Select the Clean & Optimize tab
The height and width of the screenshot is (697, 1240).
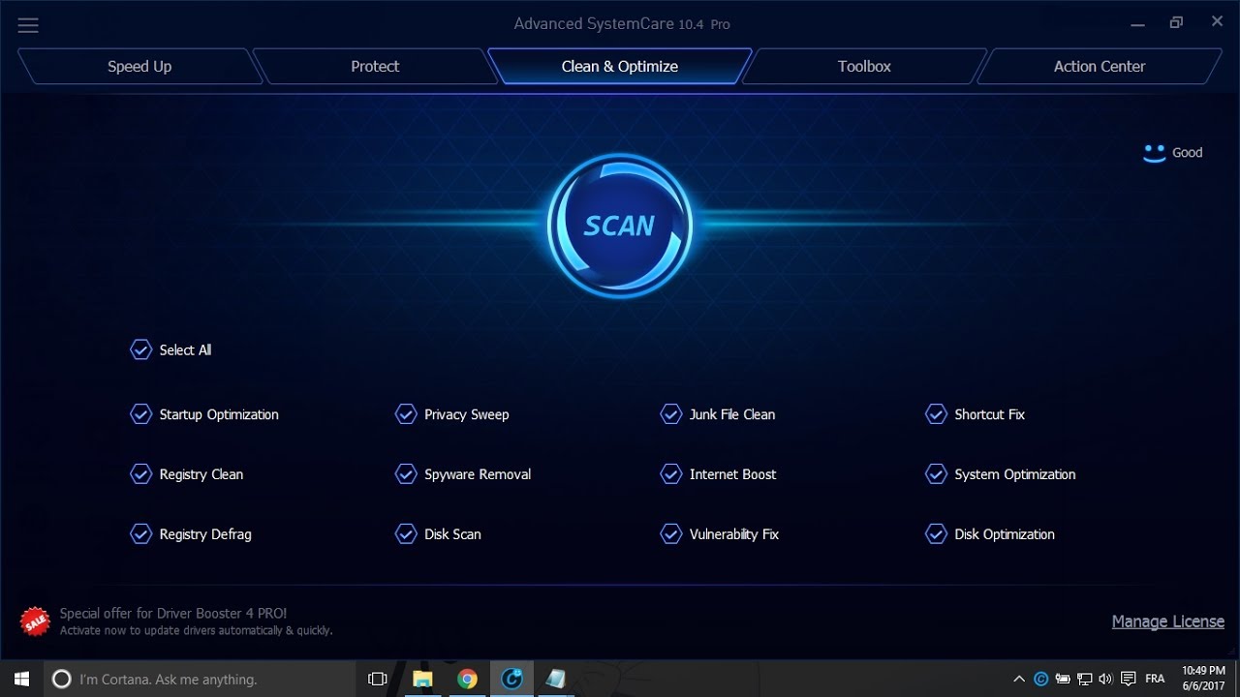(x=620, y=66)
